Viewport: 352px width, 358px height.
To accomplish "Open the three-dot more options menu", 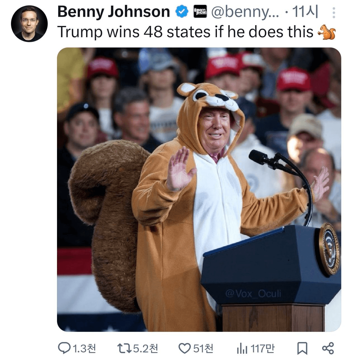I will click(333, 13).
